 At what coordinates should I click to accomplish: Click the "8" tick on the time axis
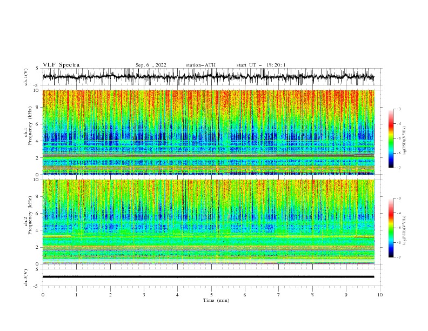312,295
